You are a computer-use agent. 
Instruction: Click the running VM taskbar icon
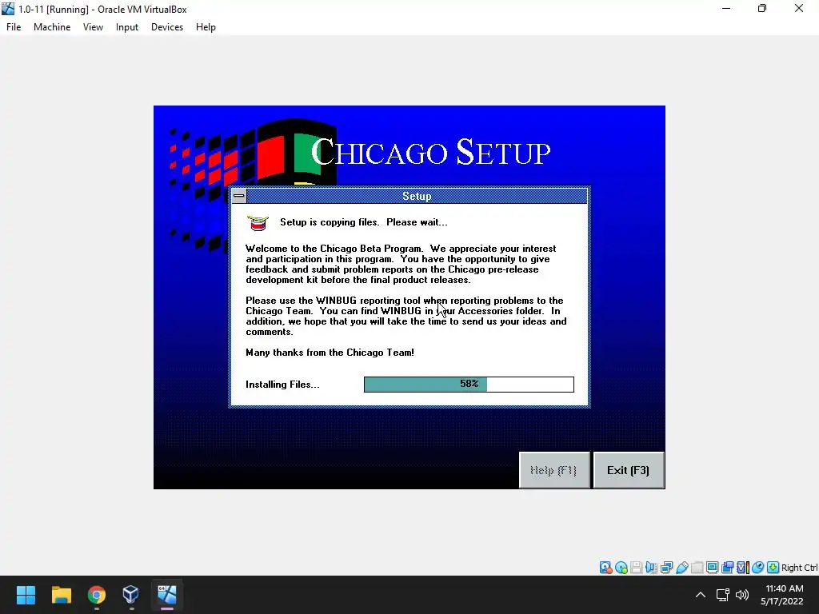click(166, 595)
